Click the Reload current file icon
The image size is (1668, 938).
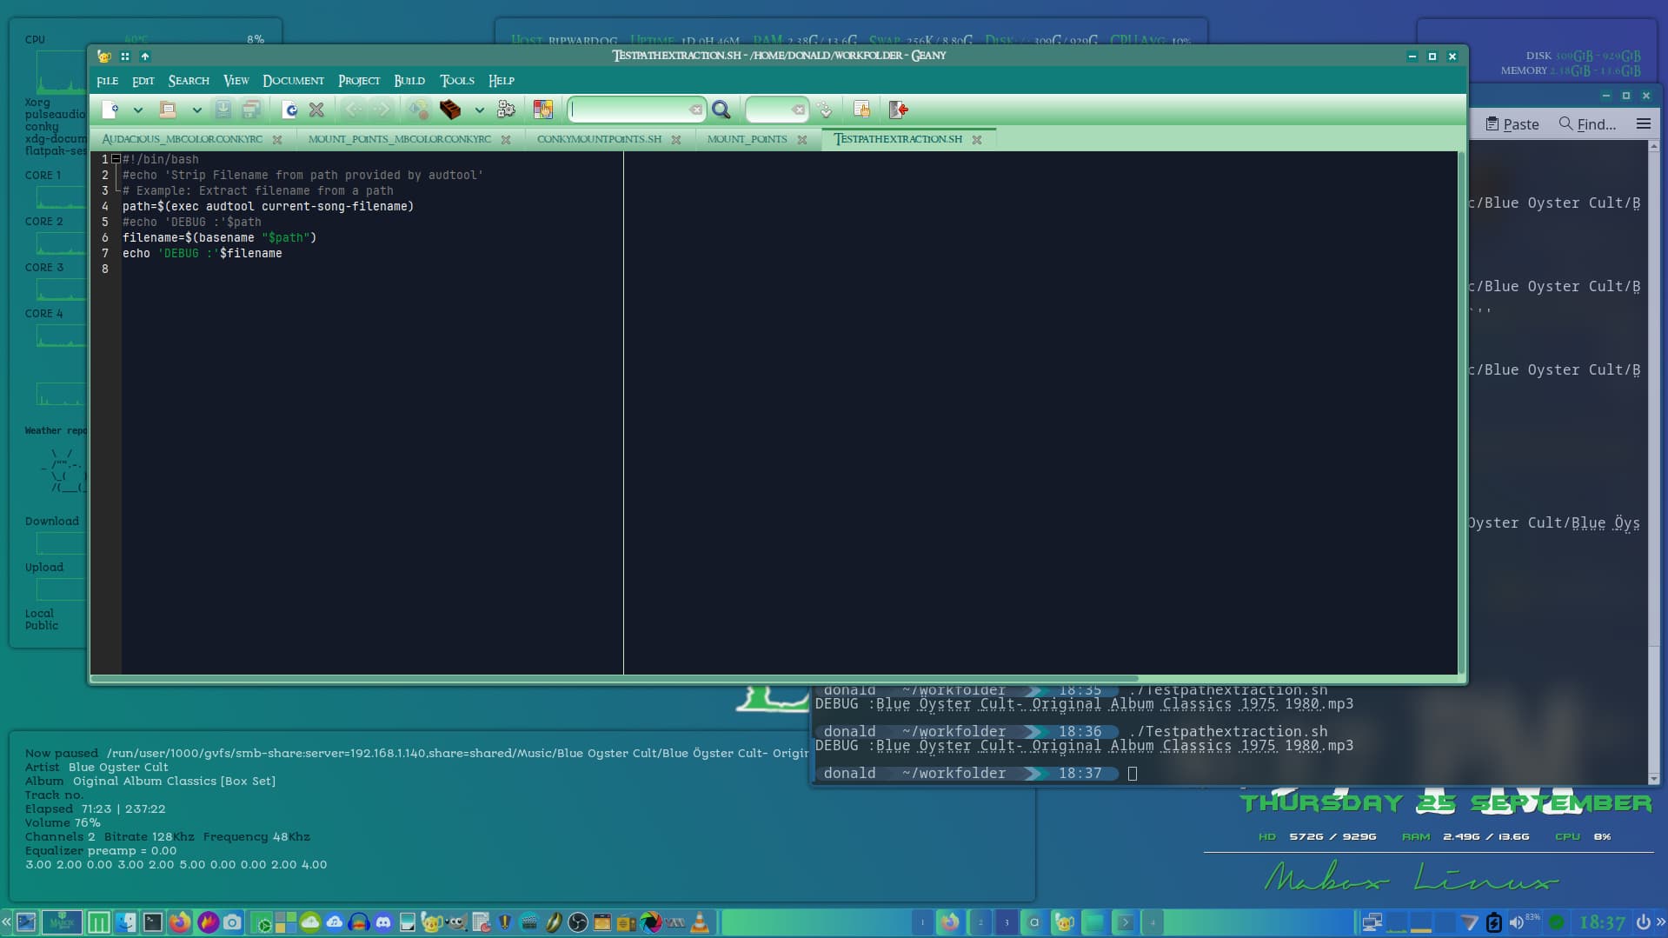point(289,110)
